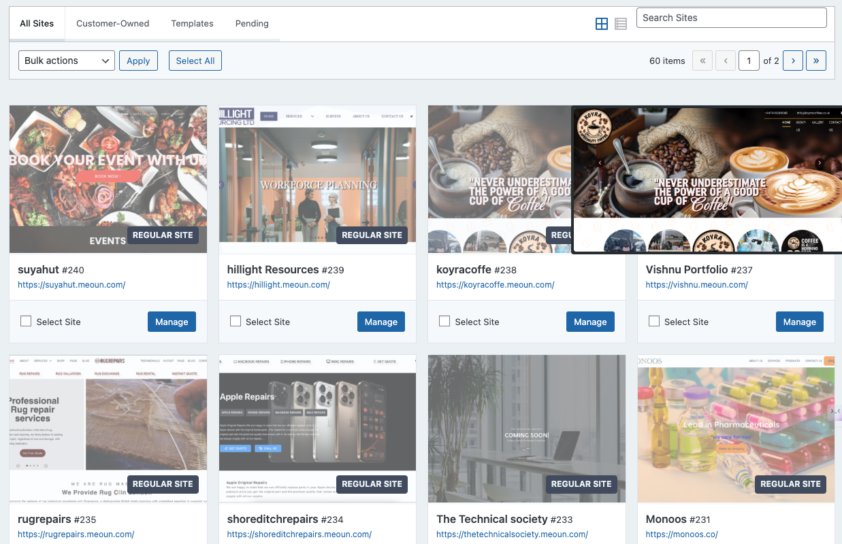Switch to grid view icon
This screenshot has height=544, width=842.
pyautogui.click(x=601, y=24)
